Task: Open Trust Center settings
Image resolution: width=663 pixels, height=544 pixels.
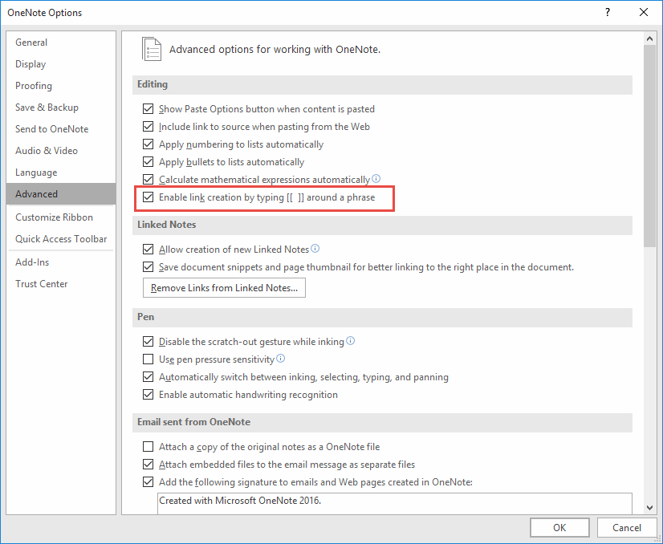Action: [61, 283]
